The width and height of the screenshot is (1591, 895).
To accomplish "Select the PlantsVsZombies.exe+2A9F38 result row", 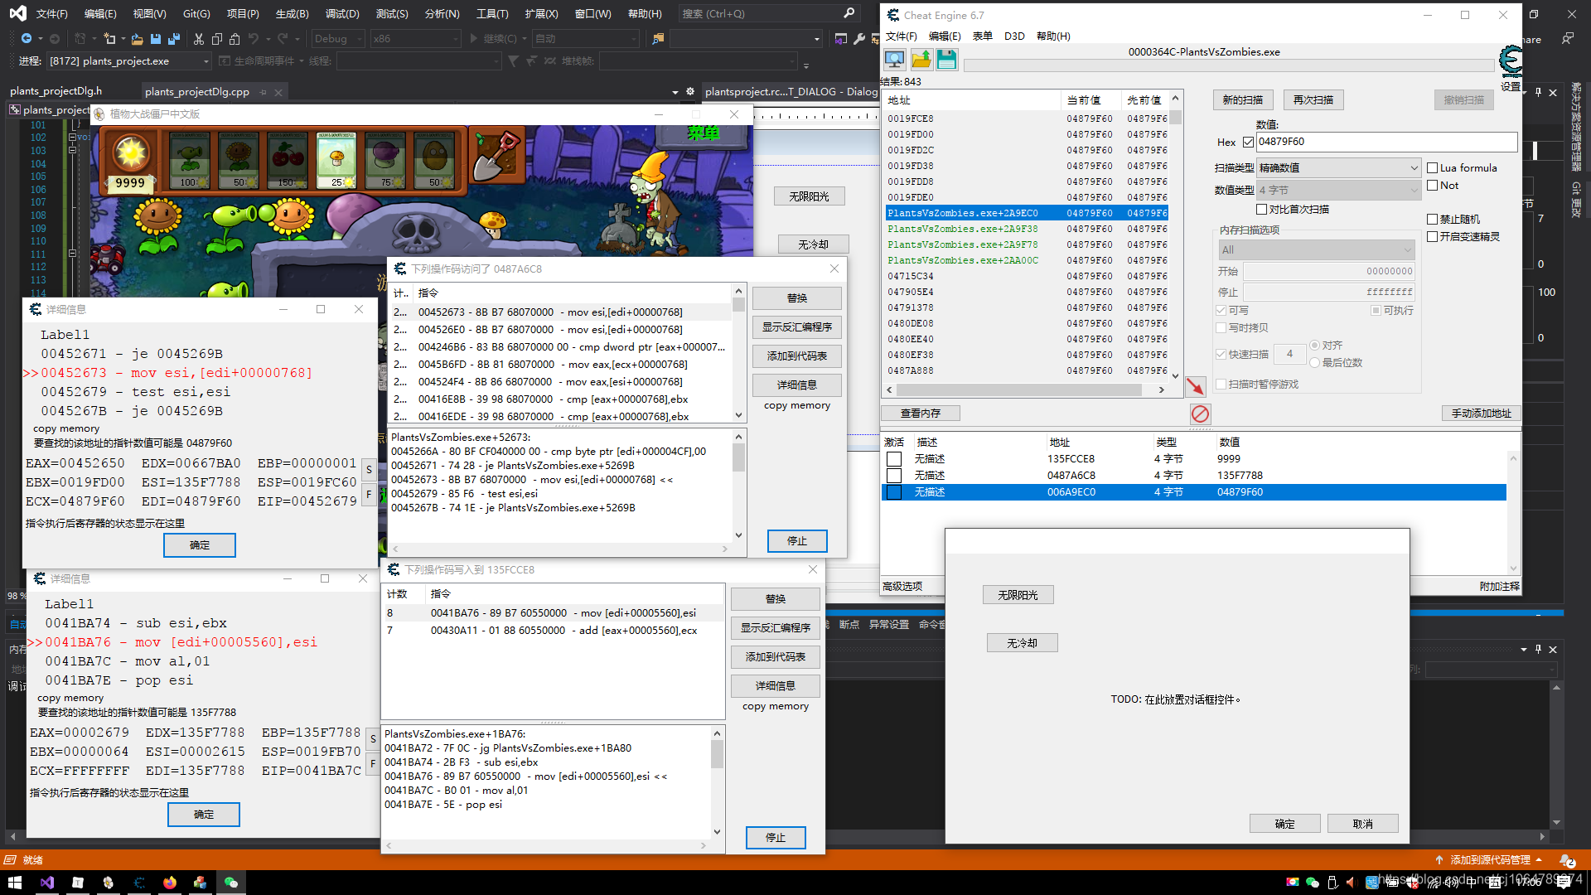I will click(x=1028, y=229).
